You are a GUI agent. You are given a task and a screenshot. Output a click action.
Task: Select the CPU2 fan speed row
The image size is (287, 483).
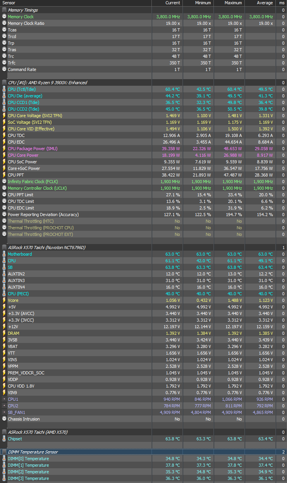point(143,406)
